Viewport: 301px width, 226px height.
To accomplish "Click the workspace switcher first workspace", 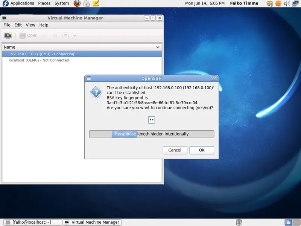I will tap(288, 222).
